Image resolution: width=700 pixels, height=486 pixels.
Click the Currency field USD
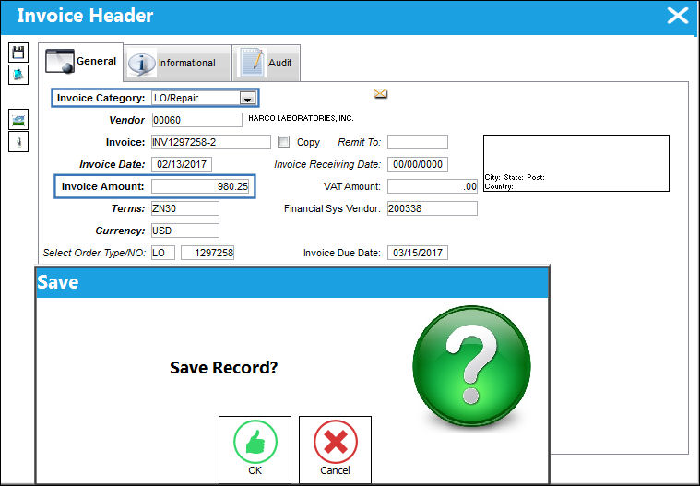(x=185, y=231)
